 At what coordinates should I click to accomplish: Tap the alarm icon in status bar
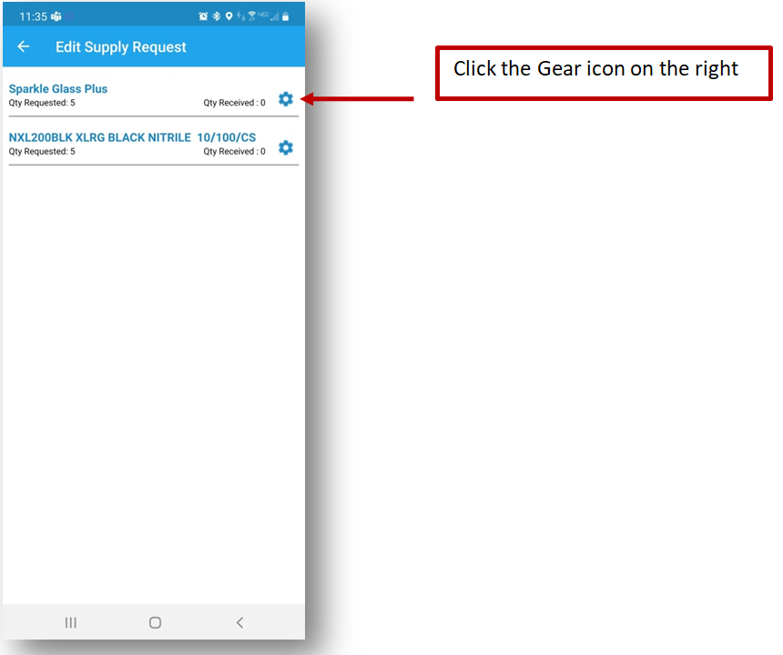pos(203,16)
